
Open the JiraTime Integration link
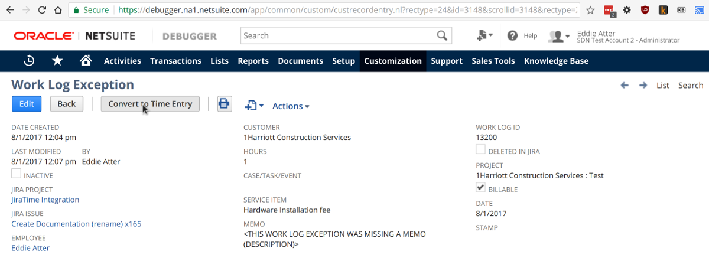pos(45,200)
